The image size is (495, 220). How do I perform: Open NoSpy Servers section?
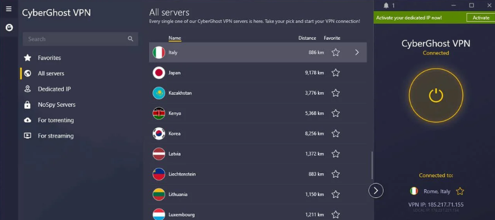(57, 105)
